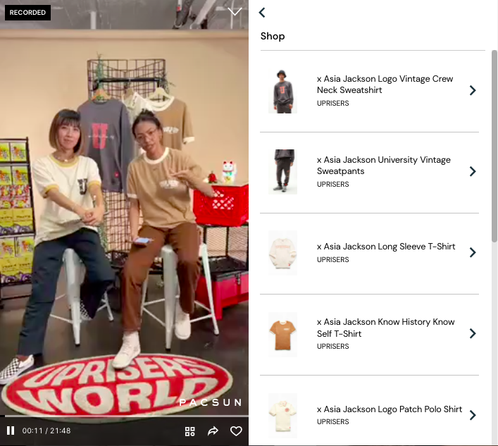Image resolution: width=498 pixels, height=446 pixels.
Task: Click the Shop heading
Action: 273,36
